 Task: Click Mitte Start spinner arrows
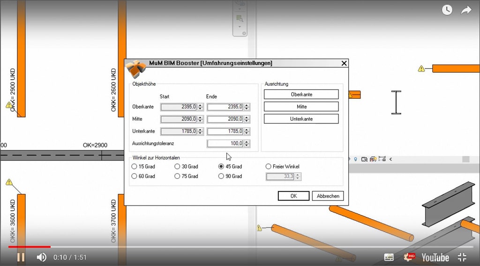pos(200,119)
